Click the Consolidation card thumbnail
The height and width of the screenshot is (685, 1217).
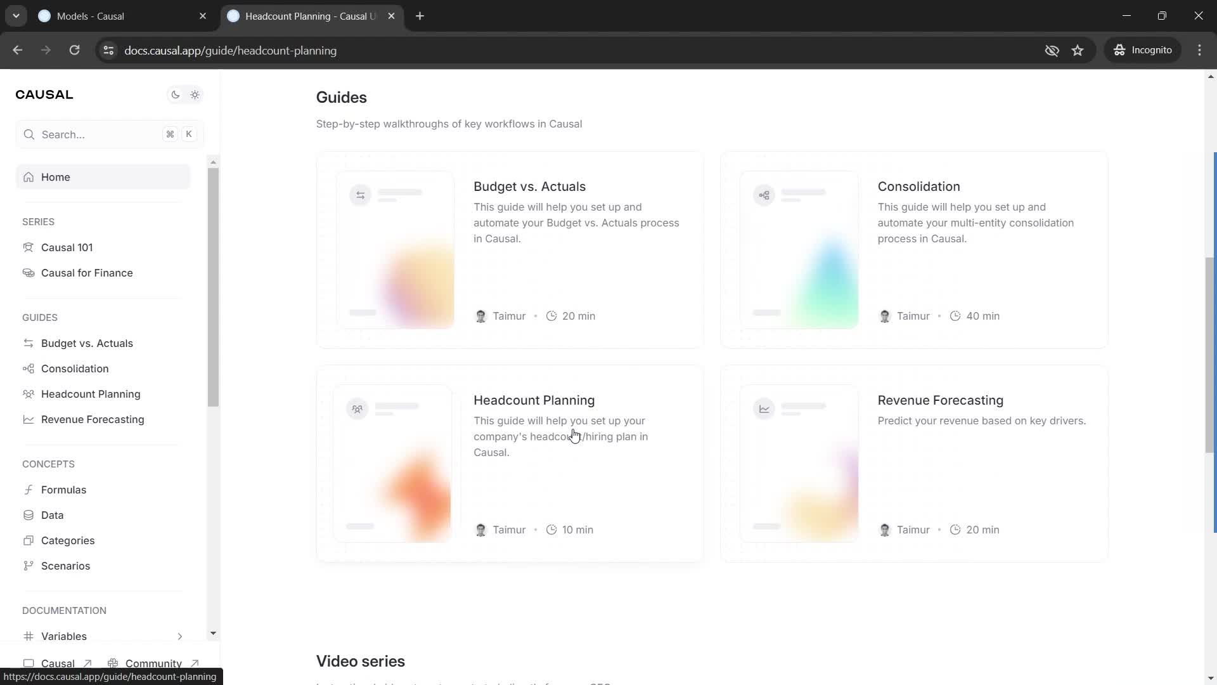coord(799,250)
